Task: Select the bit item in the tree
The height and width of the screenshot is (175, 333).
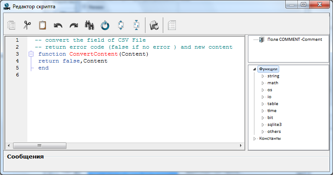Action: tap(270, 118)
